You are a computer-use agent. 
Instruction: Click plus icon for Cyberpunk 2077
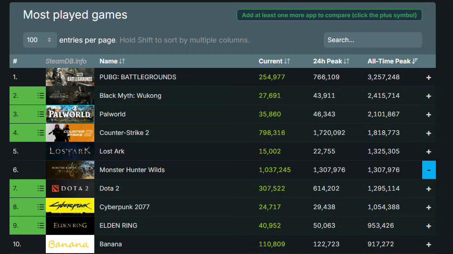[429, 207]
